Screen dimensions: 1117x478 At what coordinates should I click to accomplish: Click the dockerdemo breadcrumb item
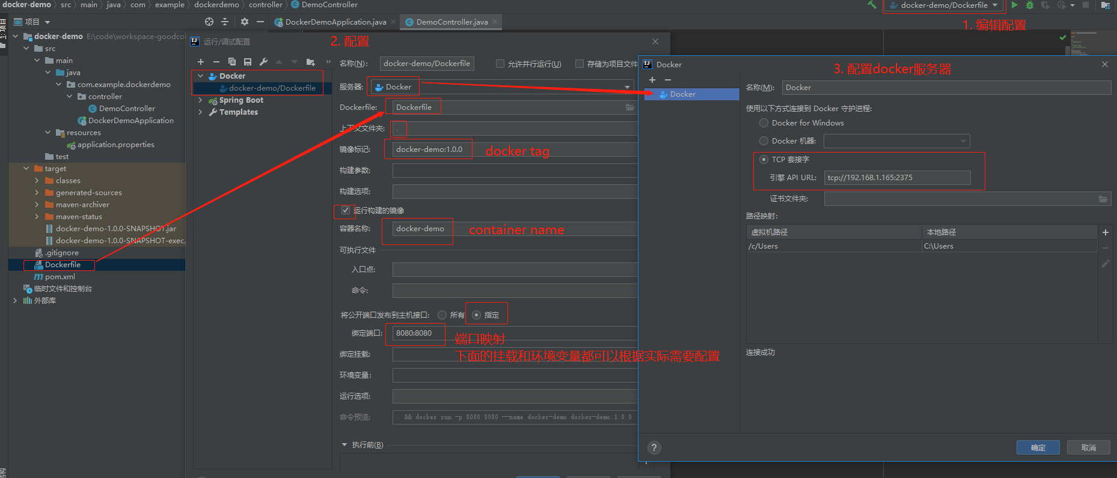point(216,5)
